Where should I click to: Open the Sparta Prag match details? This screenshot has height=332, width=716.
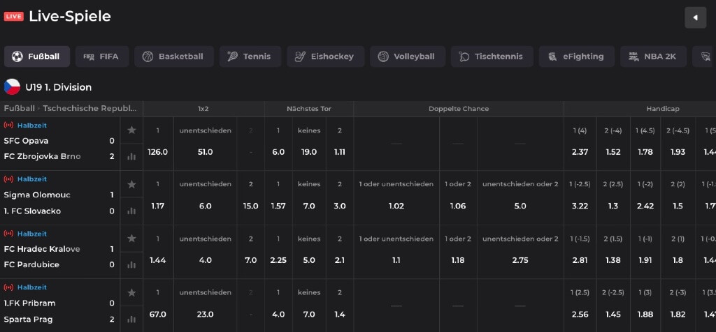pos(28,319)
